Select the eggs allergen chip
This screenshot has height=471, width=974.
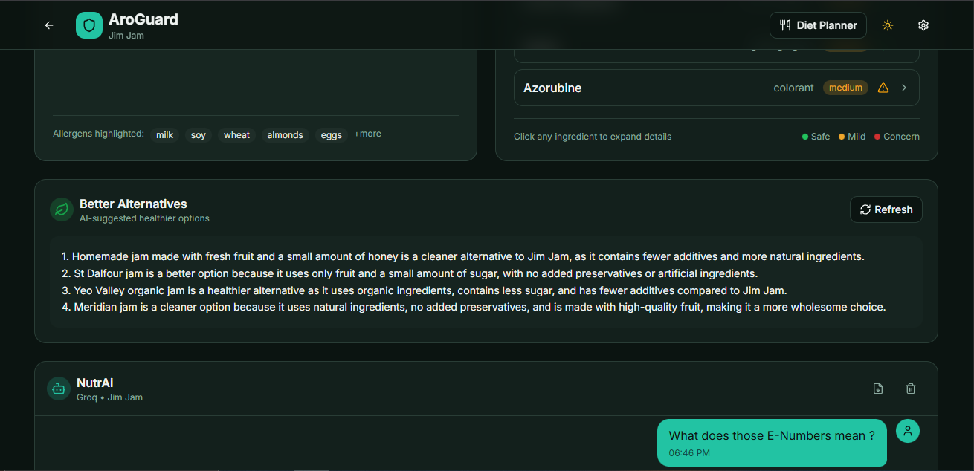[331, 134]
